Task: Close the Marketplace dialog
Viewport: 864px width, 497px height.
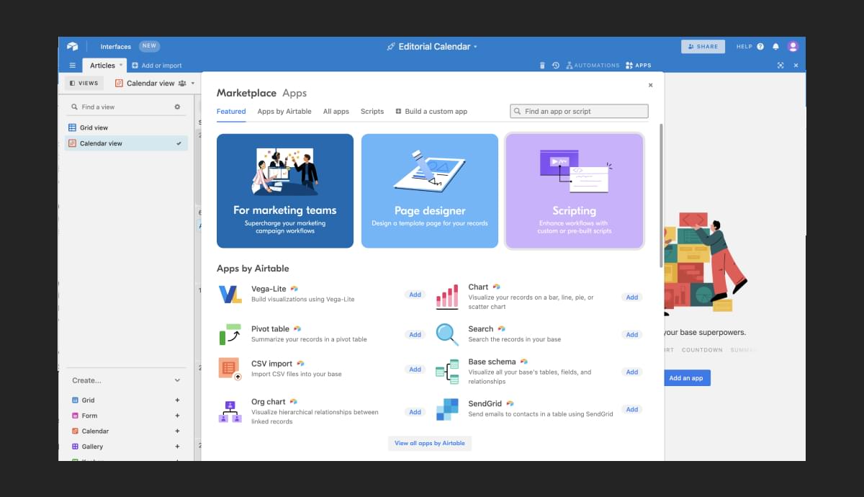Action: (650, 85)
